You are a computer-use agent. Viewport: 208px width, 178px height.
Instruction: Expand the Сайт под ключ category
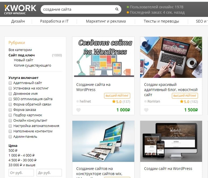click(22, 55)
